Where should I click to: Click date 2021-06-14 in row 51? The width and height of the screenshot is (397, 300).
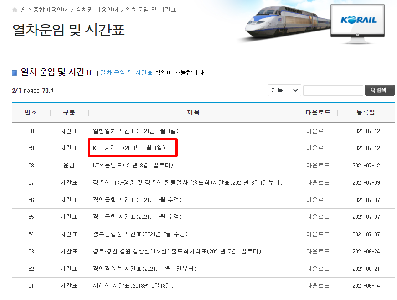366,286
